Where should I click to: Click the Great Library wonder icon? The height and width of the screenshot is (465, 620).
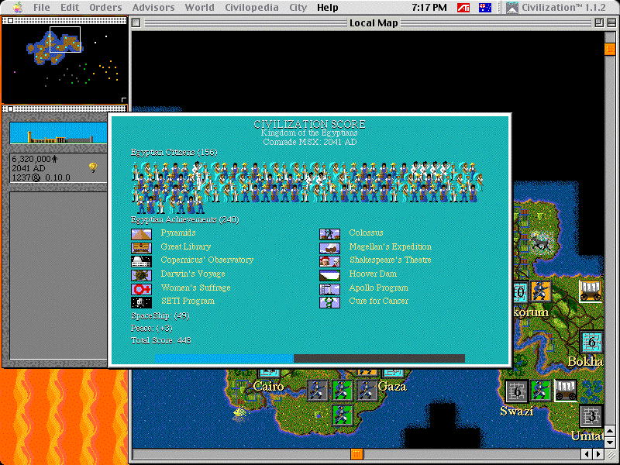[x=141, y=248]
